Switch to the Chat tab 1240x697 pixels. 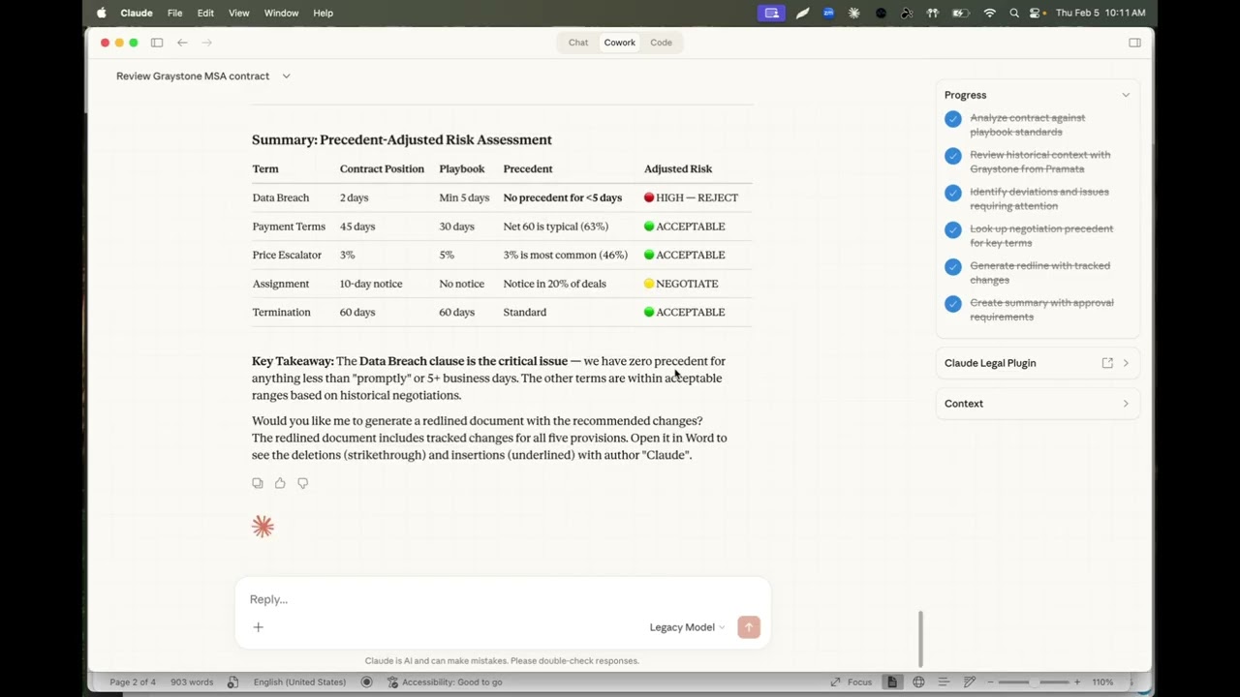click(578, 43)
